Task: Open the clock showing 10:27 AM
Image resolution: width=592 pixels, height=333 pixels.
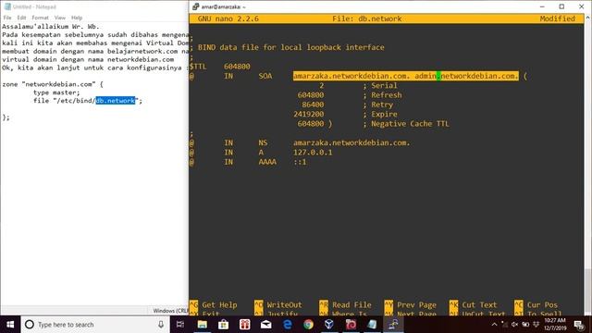Action: pos(555,325)
